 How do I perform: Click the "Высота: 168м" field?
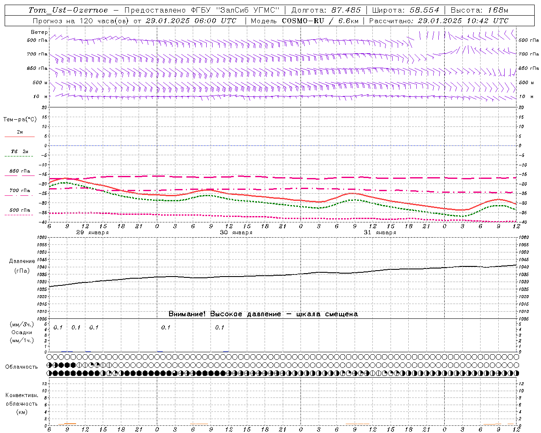(479, 10)
